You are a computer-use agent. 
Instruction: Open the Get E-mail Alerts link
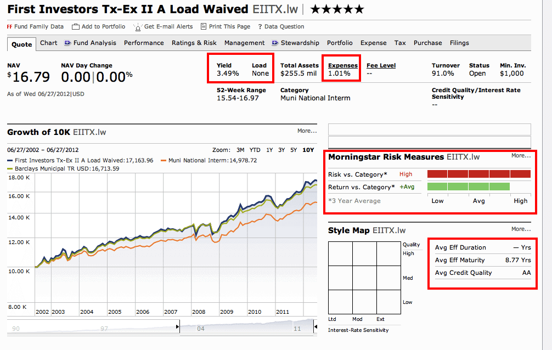168,26
